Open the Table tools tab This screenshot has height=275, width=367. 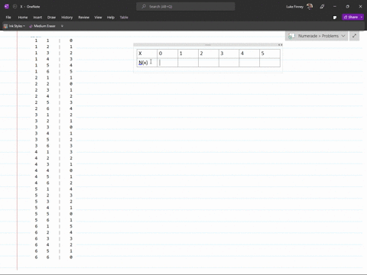[x=124, y=18]
